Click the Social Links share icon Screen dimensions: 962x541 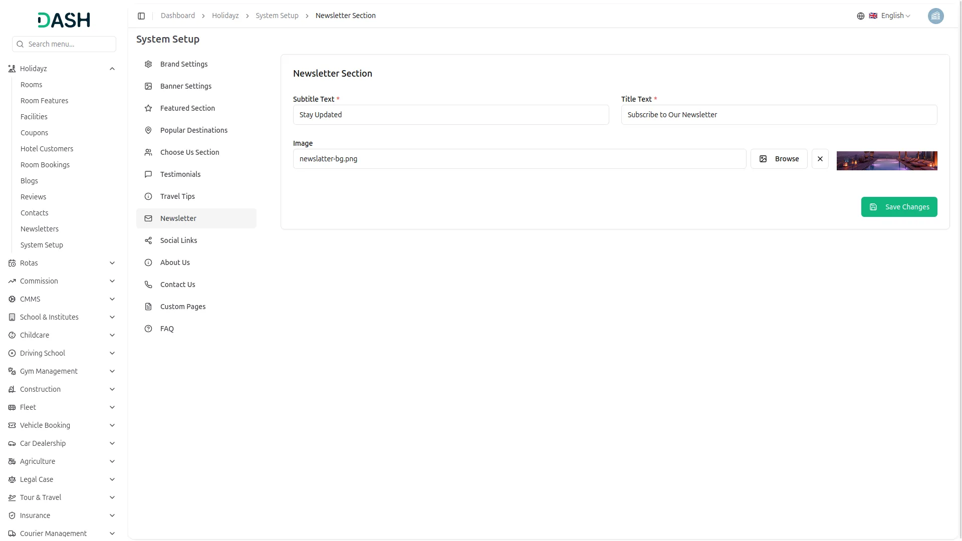click(148, 240)
